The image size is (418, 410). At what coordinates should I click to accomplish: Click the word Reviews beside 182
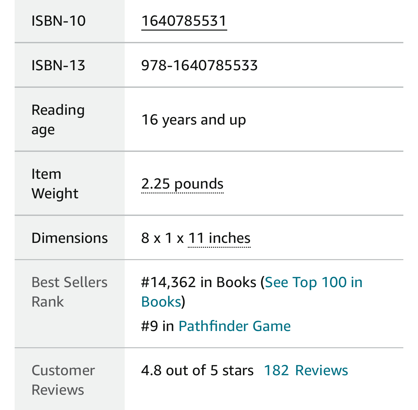click(321, 371)
